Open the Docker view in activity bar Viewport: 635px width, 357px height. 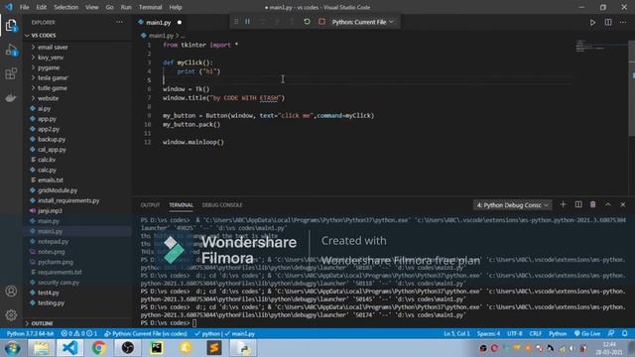click(x=11, y=97)
